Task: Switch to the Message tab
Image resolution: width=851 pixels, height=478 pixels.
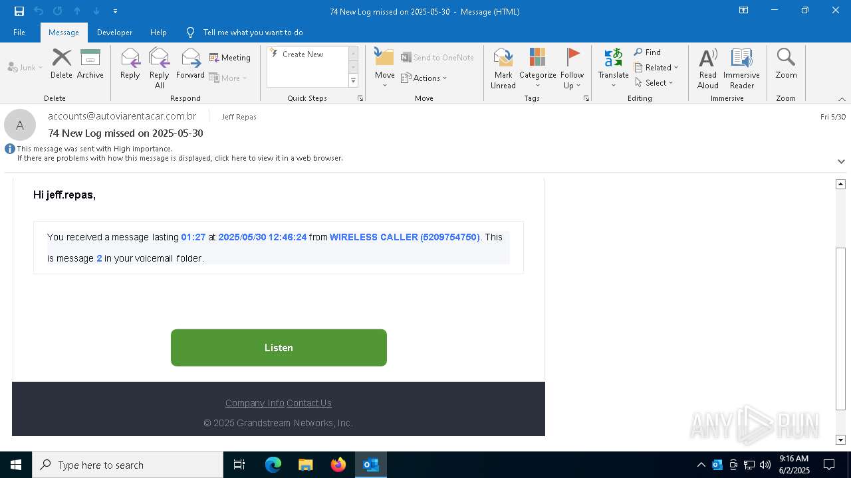Action: [x=64, y=32]
